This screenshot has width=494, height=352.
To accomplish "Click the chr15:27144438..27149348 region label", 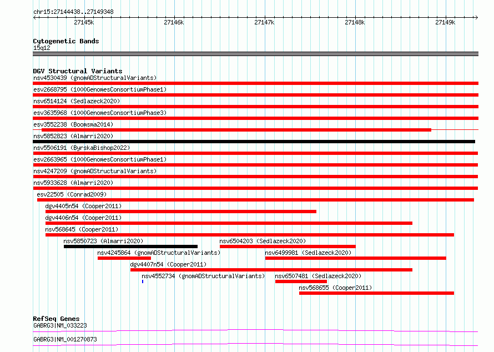I will 73,12.
